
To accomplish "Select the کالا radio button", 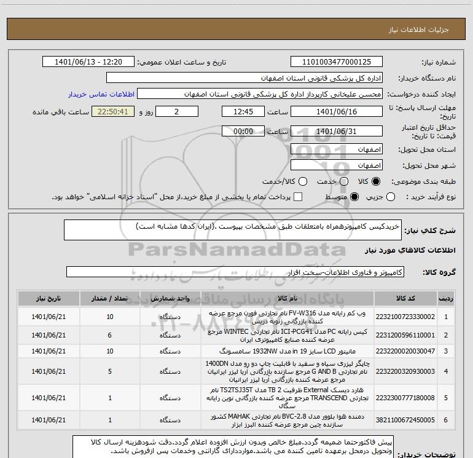I will click(376, 181).
